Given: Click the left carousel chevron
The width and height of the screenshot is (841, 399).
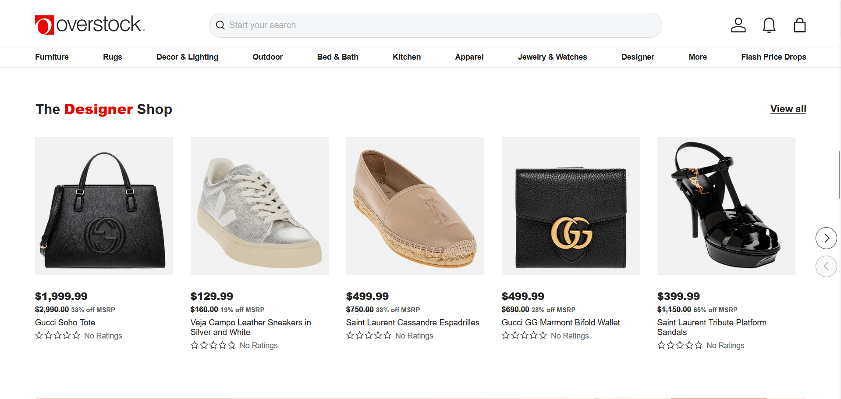Looking at the screenshot, I should pyautogui.click(x=827, y=266).
